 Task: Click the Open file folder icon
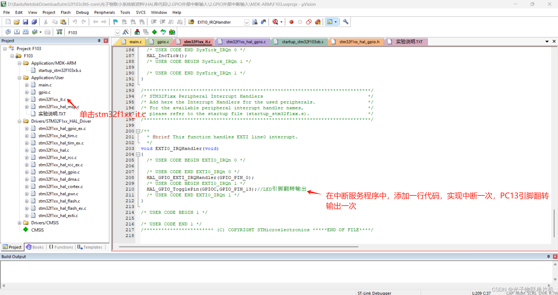point(17,22)
